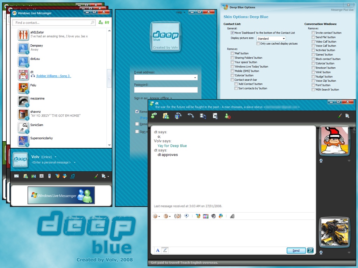Focus the Password field
This screenshot has height=268, width=358.
166,90
